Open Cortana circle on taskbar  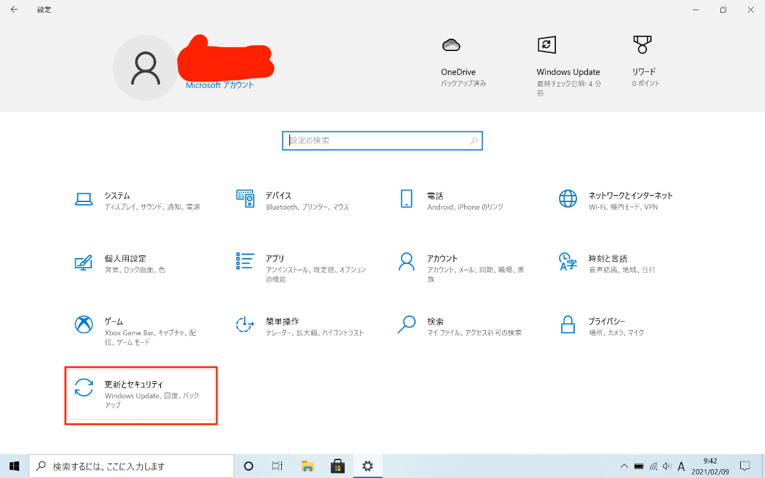click(249, 466)
